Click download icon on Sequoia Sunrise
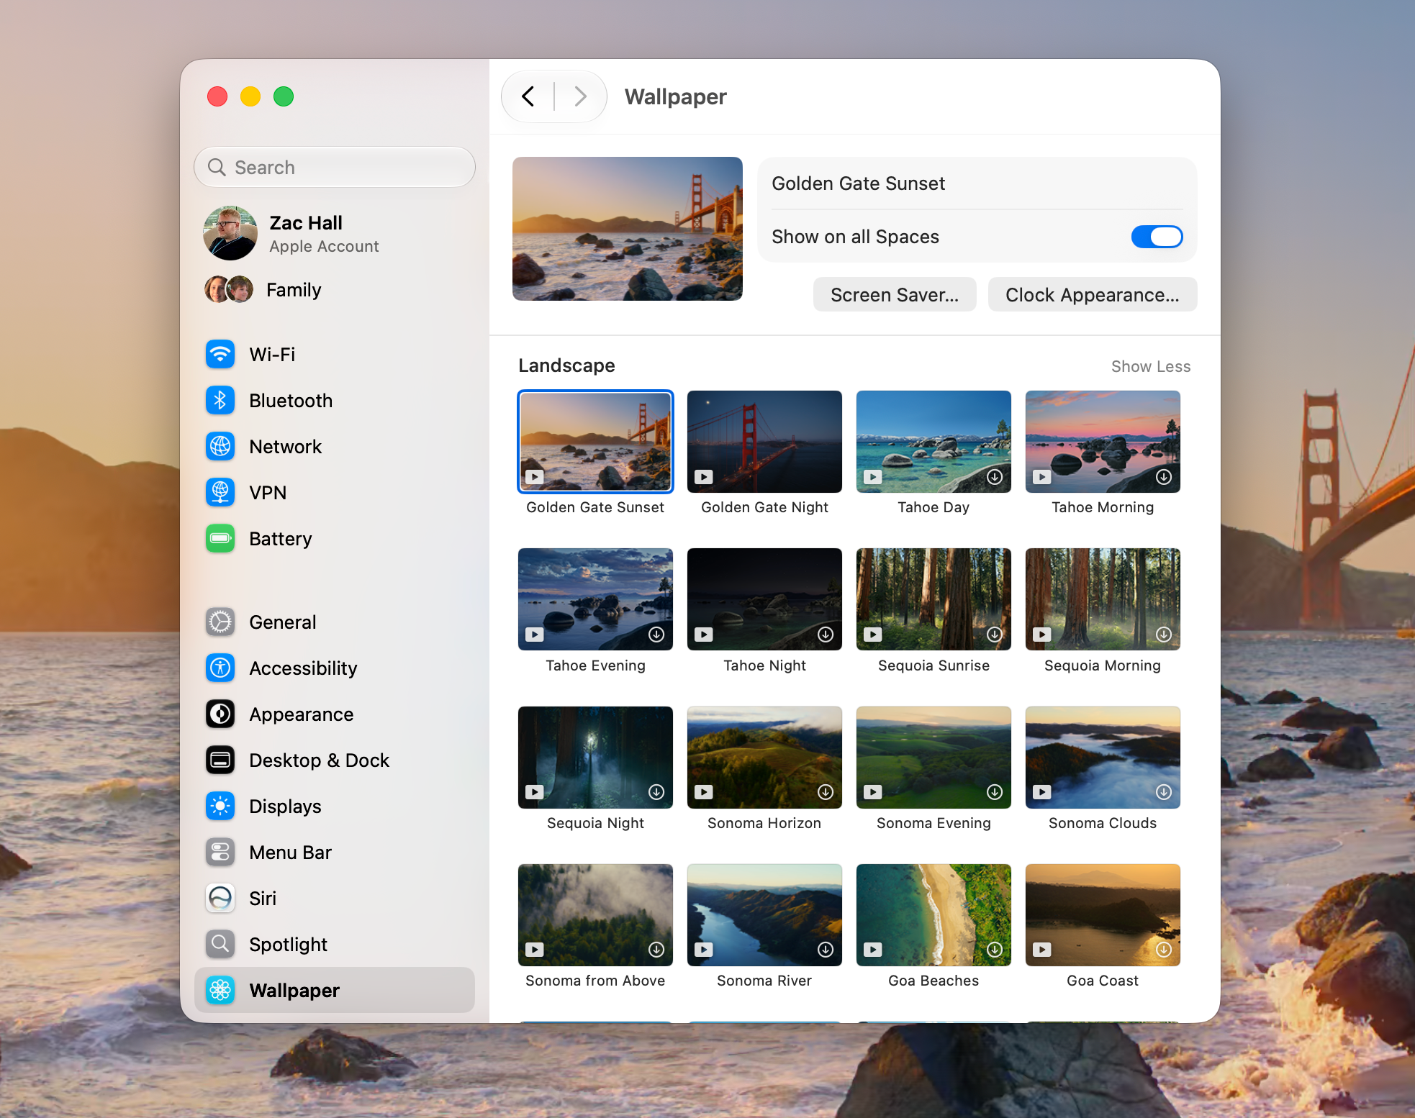This screenshot has height=1118, width=1415. click(x=995, y=635)
